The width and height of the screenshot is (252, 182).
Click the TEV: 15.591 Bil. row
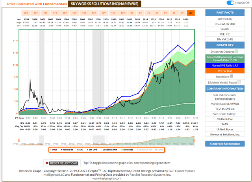pos(225,109)
